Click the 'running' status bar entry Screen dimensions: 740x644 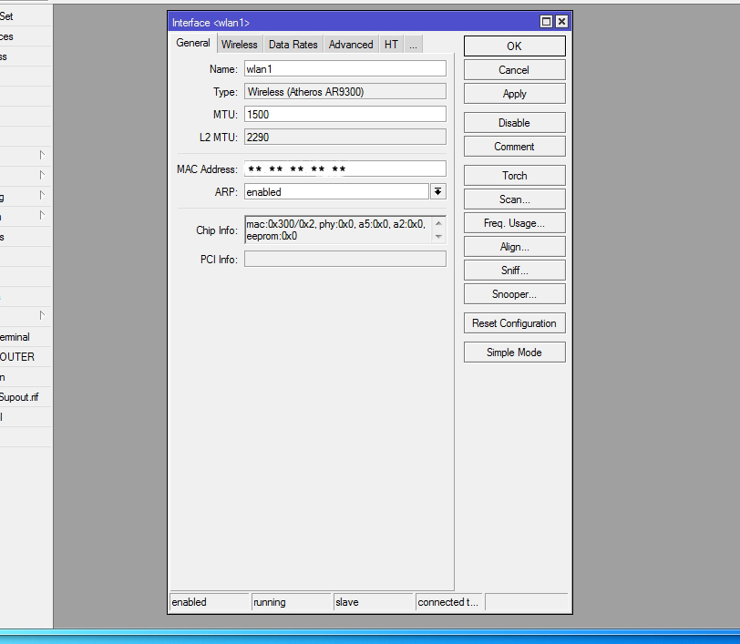tap(292, 602)
